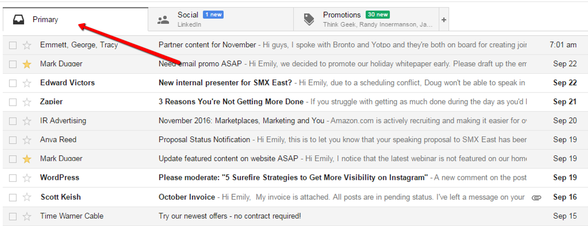The width and height of the screenshot is (588, 226).
Task: Star the Emmett, George, Tracy email
Action: tap(27, 45)
